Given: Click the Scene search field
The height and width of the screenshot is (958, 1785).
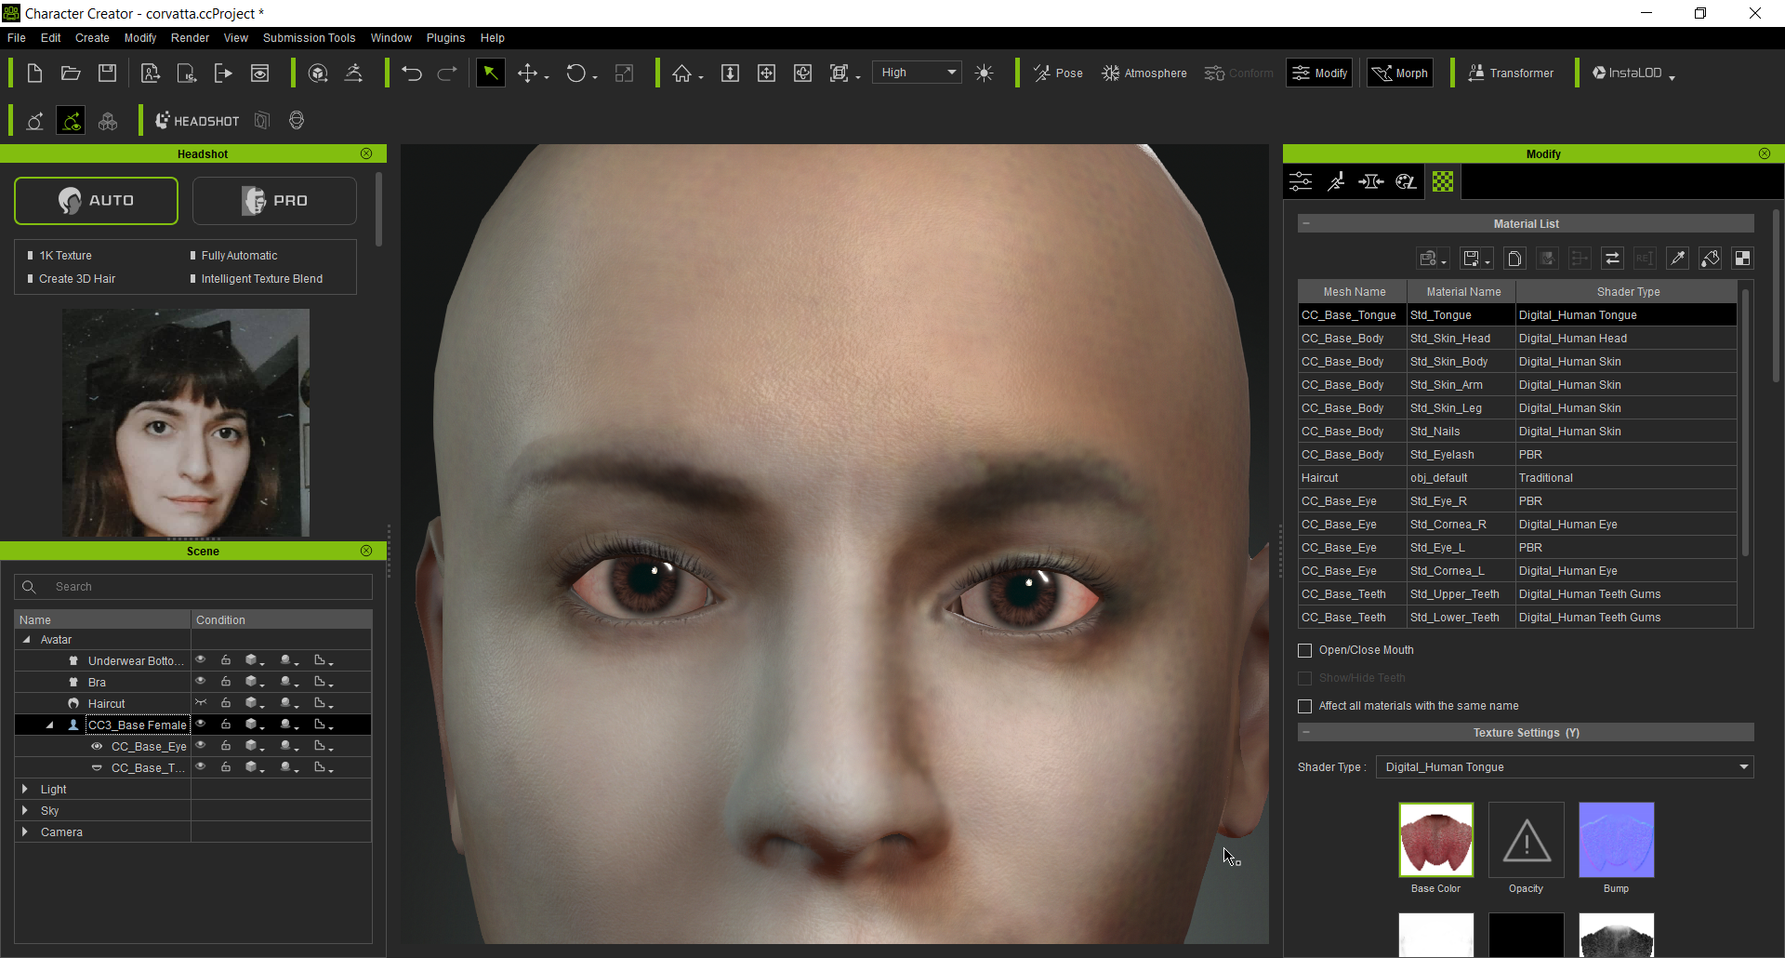Looking at the screenshot, I should tap(193, 587).
